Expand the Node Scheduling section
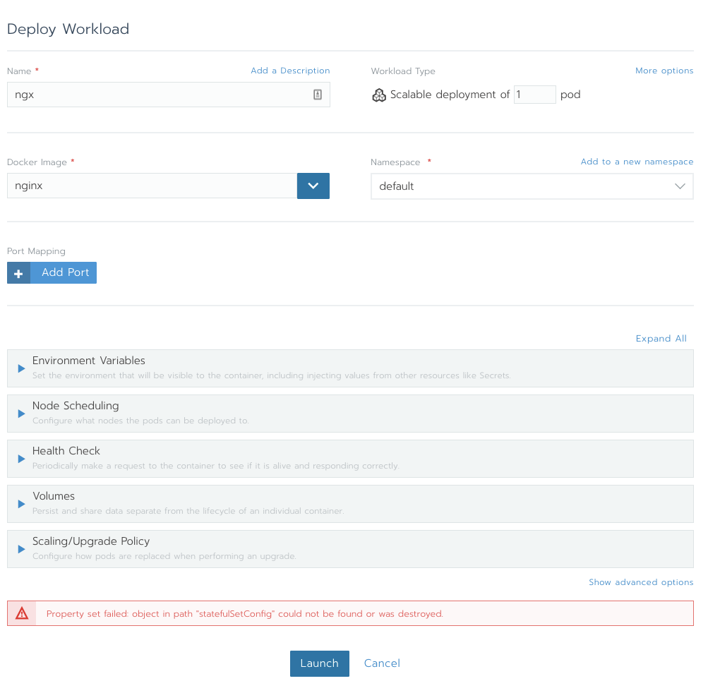The height and width of the screenshot is (681, 708). [x=350, y=414]
